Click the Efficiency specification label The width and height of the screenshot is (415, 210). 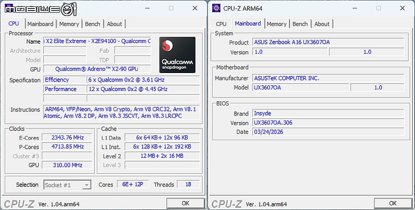(x=64, y=80)
